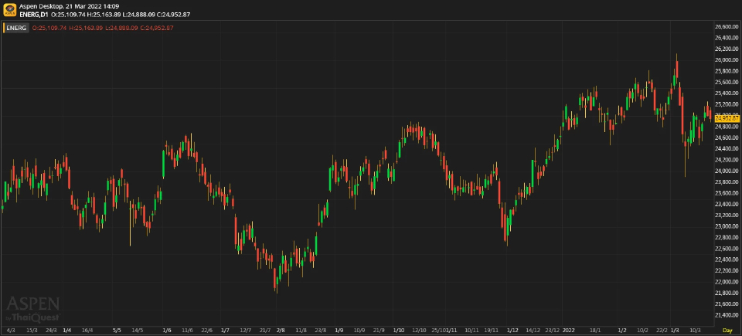This screenshot has height=336, width=742.
Task: Click the 21,600.00 price axis label
Action: point(727,304)
